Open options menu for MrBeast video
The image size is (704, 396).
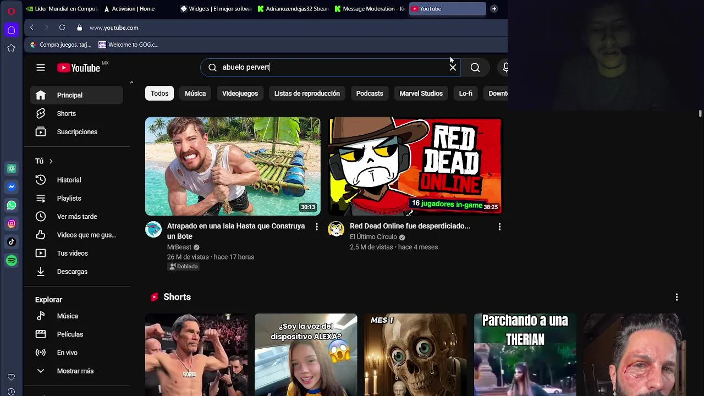click(316, 227)
